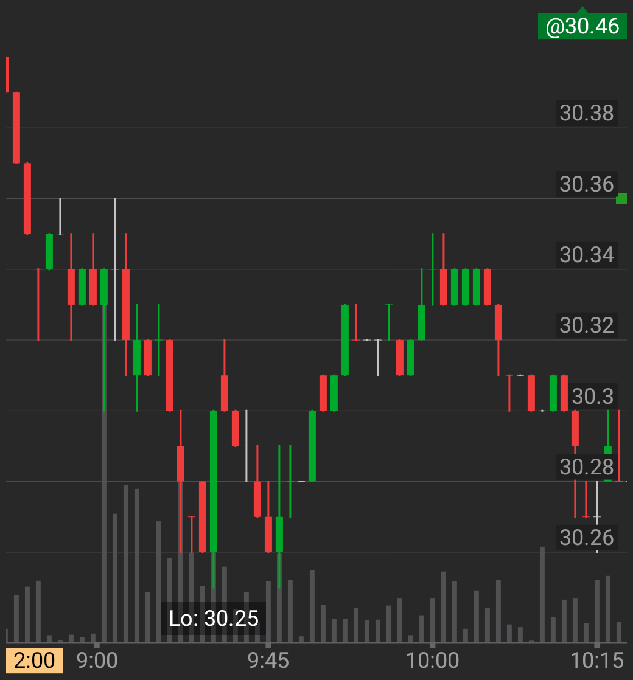The image size is (633, 680).
Task: Click the 30.28 price axis label
Action: click(586, 468)
